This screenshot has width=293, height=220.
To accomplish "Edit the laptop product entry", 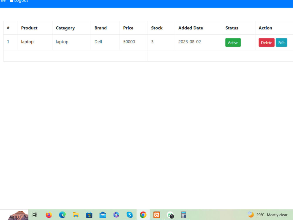I will [281, 43].
